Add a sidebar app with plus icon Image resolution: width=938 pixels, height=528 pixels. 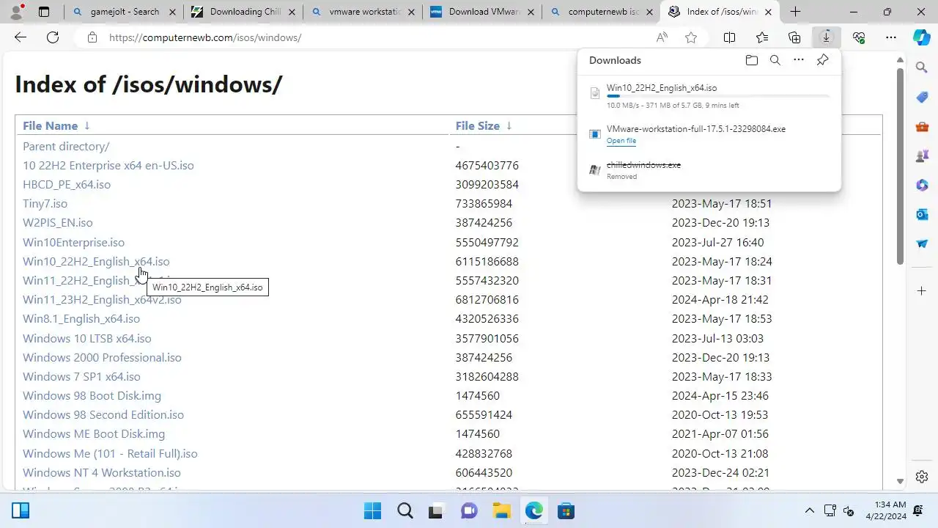[x=922, y=291]
